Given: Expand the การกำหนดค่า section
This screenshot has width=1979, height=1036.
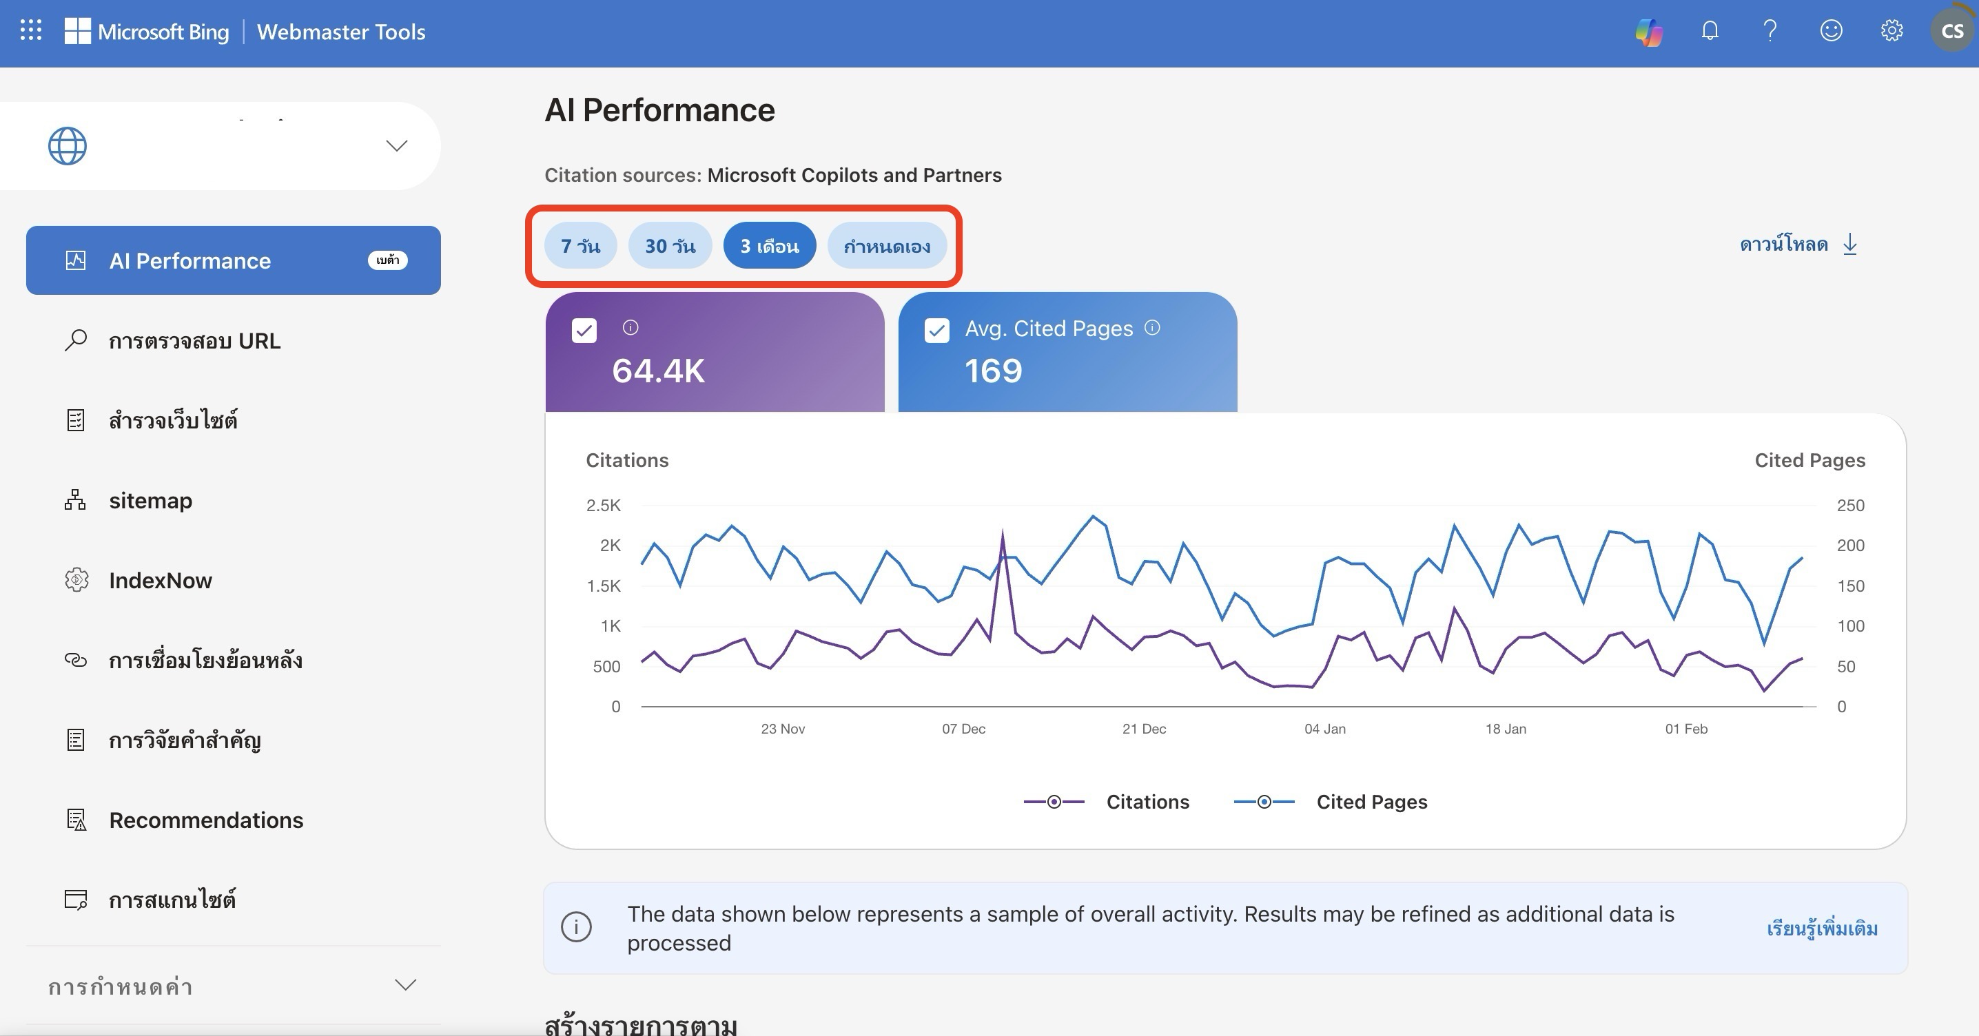Looking at the screenshot, I should 405,984.
